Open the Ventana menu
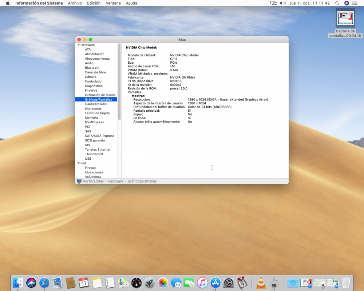 tap(113, 3)
